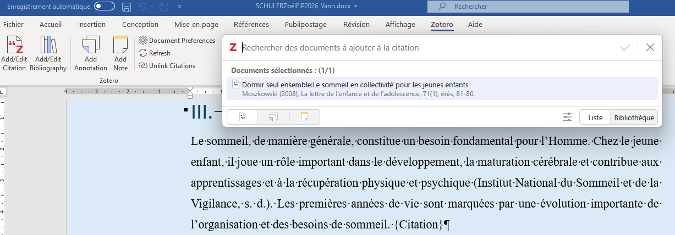Image resolution: width=675 pixels, height=235 pixels.
Task: Filter by documents icon in Zotero dialog
Action: tap(243, 117)
